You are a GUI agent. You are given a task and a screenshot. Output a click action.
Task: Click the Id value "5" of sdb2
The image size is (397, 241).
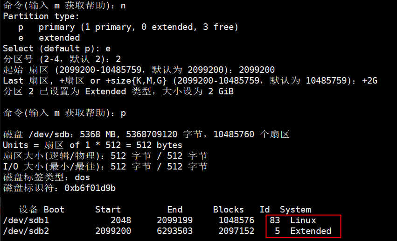(278, 231)
